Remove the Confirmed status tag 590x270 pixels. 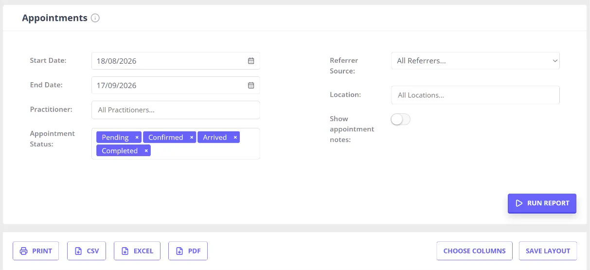192,138
